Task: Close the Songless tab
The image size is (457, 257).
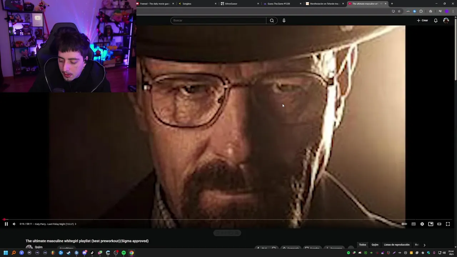Action: (216, 4)
